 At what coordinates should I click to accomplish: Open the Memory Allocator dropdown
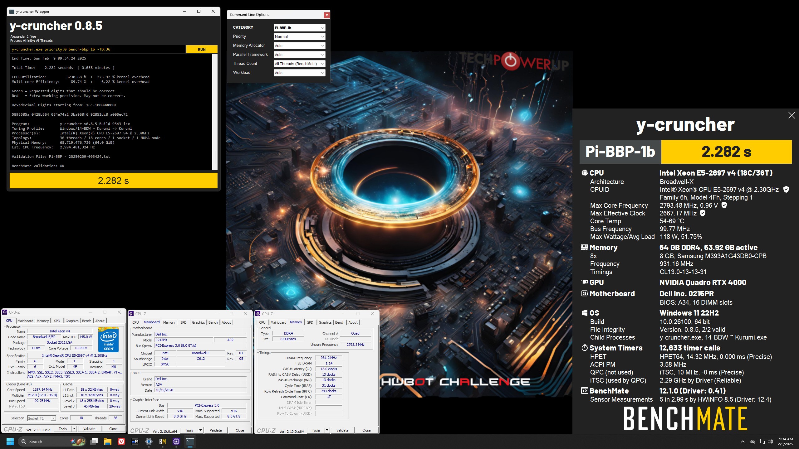tap(299, 46)
